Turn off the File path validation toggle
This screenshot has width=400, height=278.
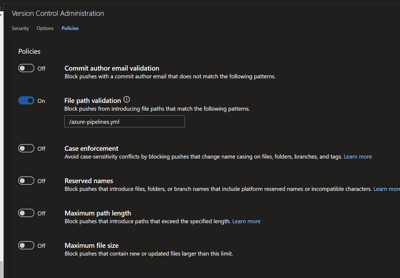[x=26, y=101]
